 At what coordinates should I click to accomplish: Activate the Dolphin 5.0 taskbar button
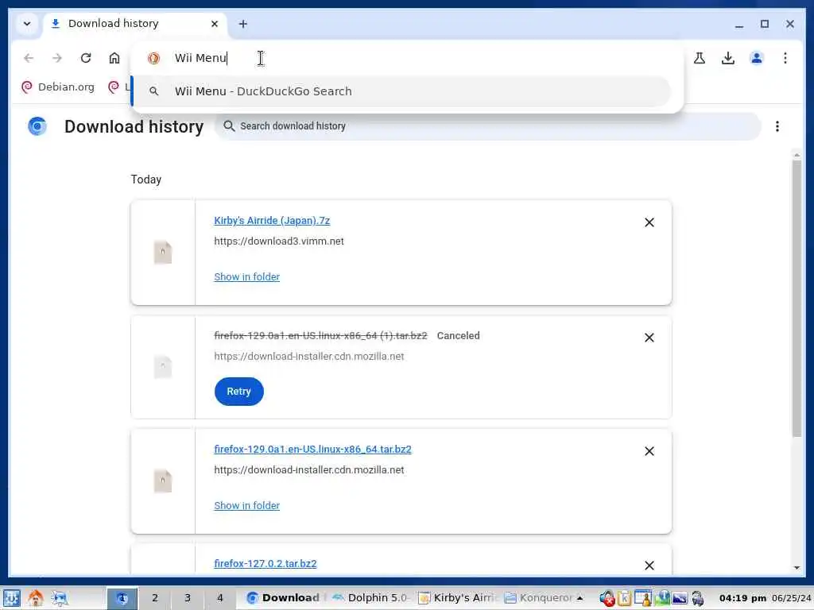pyautogui.click(x=370, y=598)
